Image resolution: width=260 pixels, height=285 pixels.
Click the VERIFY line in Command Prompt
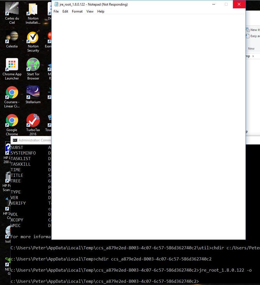[18, 203]
